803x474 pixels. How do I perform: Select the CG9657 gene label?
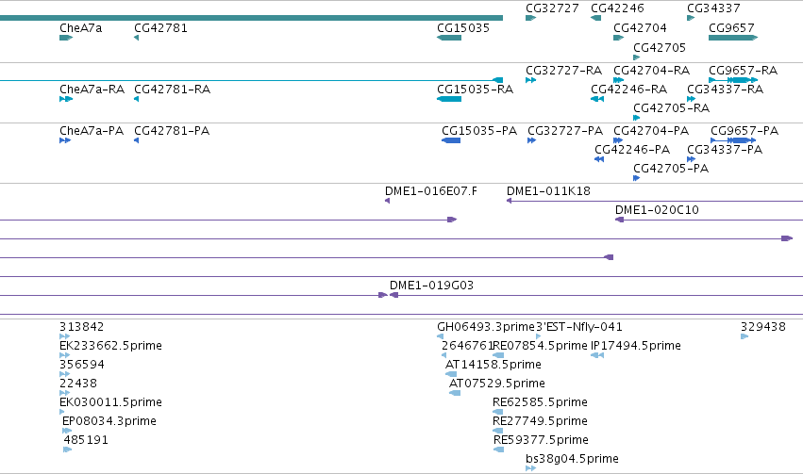click(731, 28)
